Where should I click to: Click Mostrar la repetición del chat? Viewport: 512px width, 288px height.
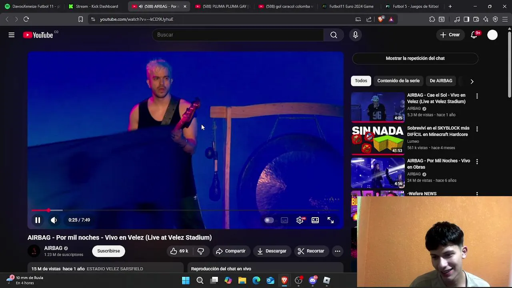point(415,58)
